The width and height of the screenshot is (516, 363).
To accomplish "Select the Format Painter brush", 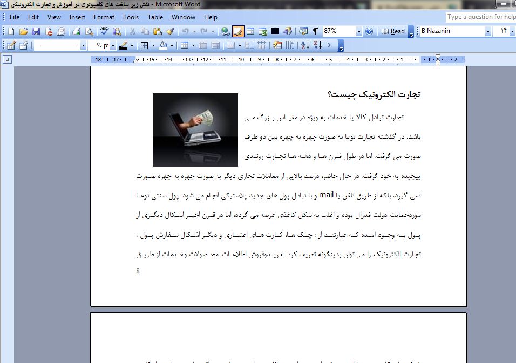I will coord(170,31).
